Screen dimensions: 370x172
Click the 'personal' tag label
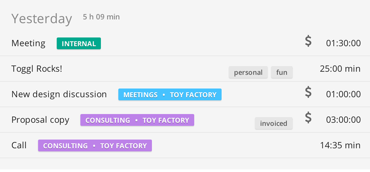tap(248, 72)
